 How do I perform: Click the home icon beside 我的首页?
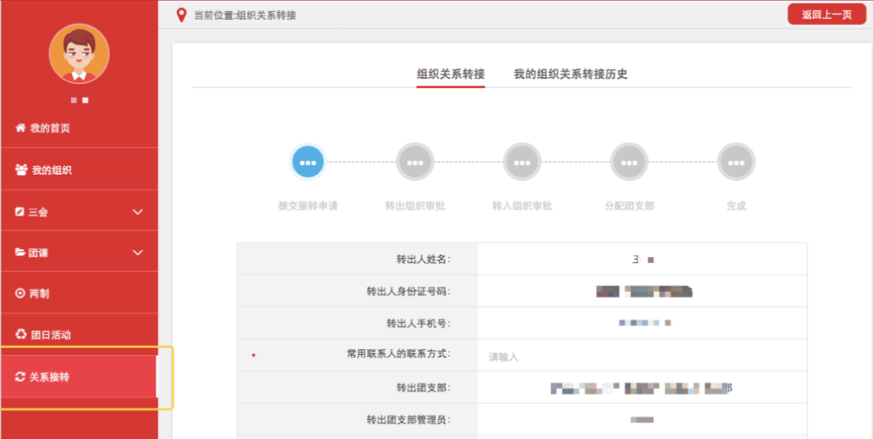21,128
